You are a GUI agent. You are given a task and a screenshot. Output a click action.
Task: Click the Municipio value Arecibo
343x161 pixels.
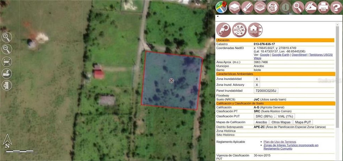(x=259, y=66)
